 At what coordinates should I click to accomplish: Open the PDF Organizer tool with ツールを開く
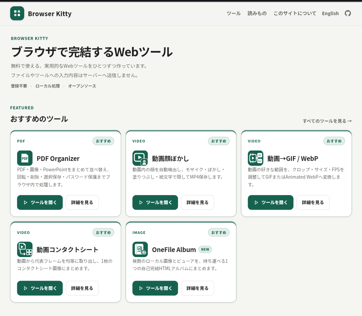click(40, 202)
